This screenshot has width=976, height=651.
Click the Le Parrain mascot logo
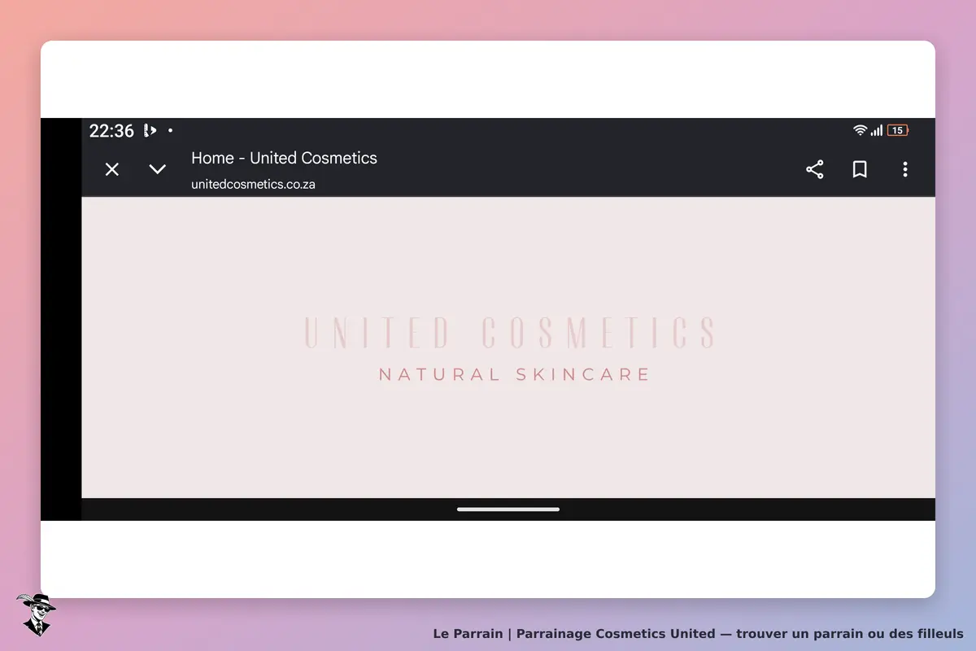[x=36, y=614]
